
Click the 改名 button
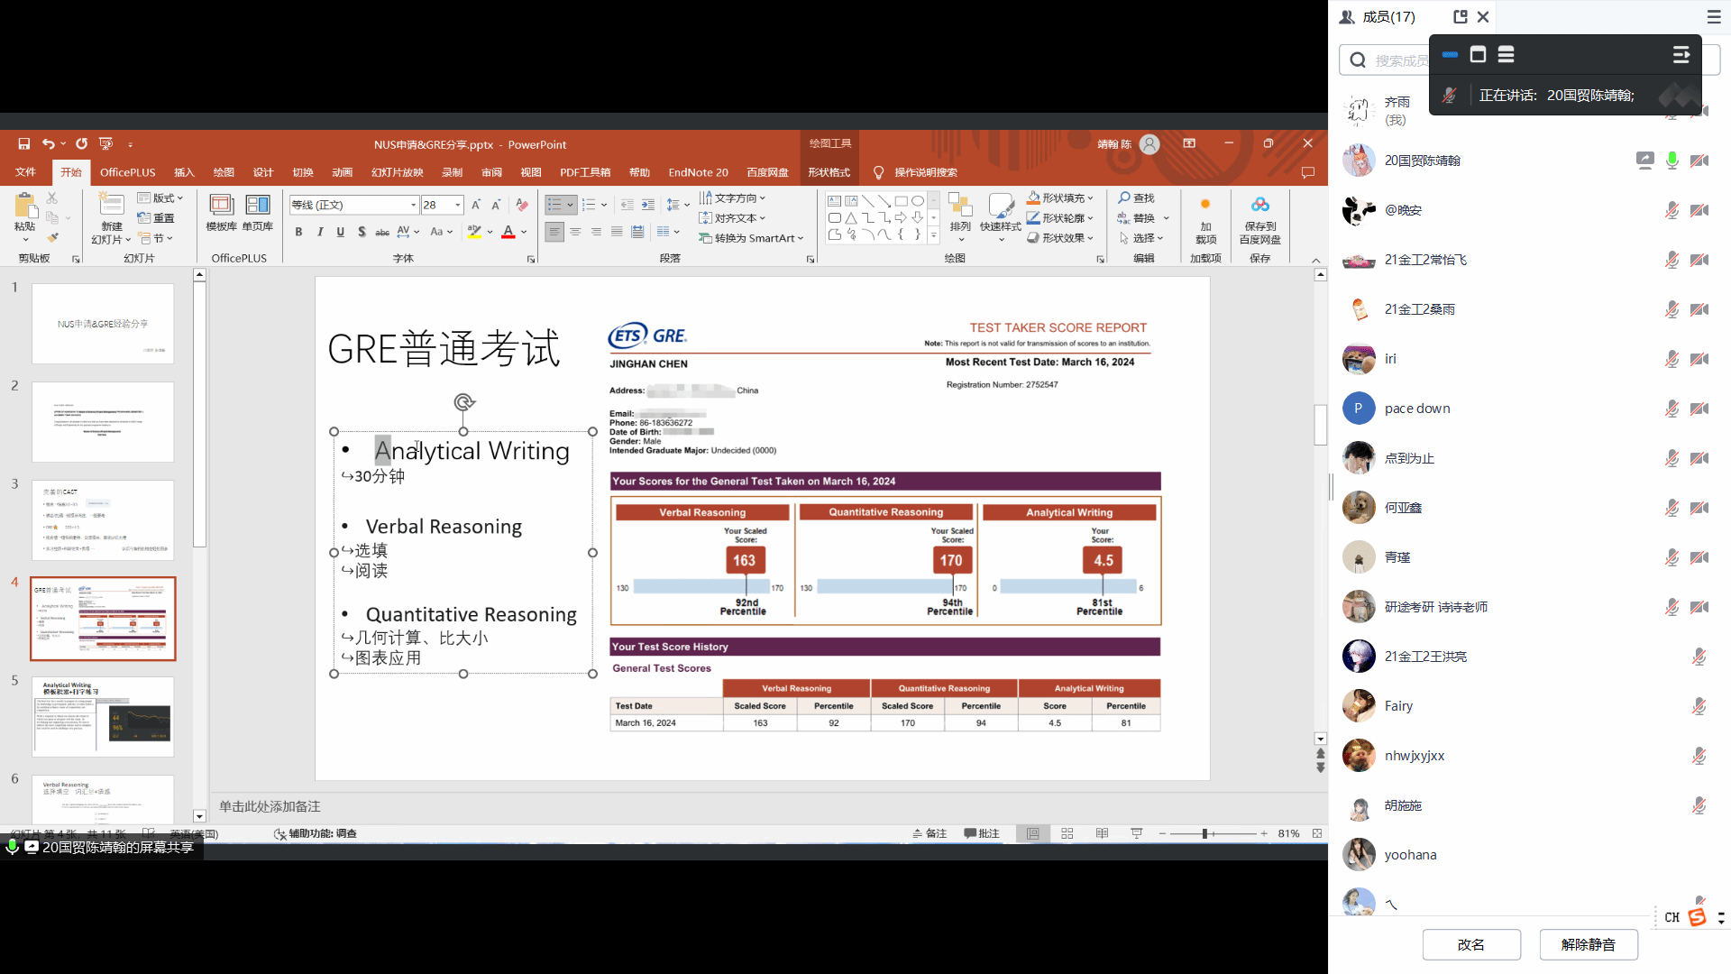1470,944
